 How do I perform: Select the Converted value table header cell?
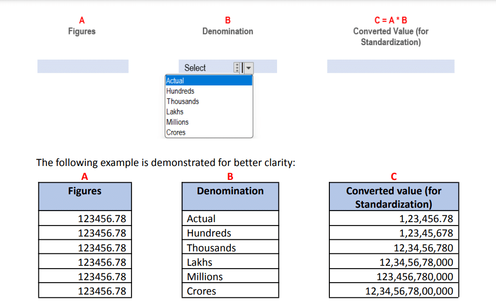(x=393, y=197)
